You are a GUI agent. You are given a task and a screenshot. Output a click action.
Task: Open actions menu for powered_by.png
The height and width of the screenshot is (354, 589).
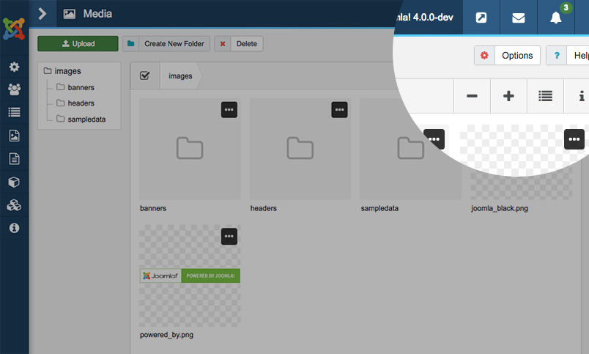pyautogui.click(x=229, y=236)
